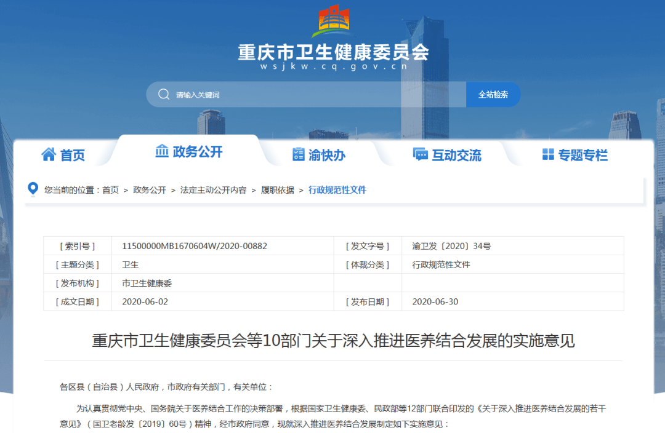Screen dimensions: 665x433
Task: Click the 卫生 subject classification value
Action: click(x=130, y=264)
